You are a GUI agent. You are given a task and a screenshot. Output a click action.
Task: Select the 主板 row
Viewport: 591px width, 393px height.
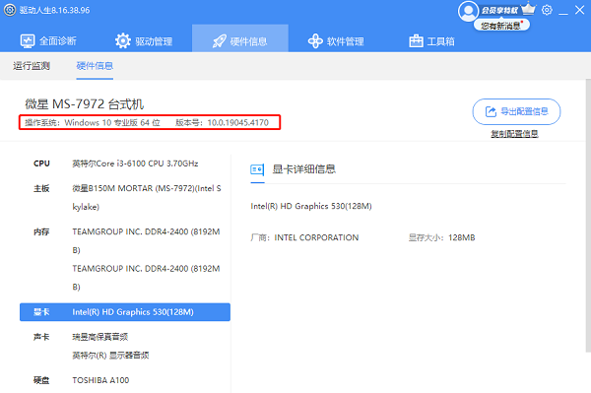[125, 197]
